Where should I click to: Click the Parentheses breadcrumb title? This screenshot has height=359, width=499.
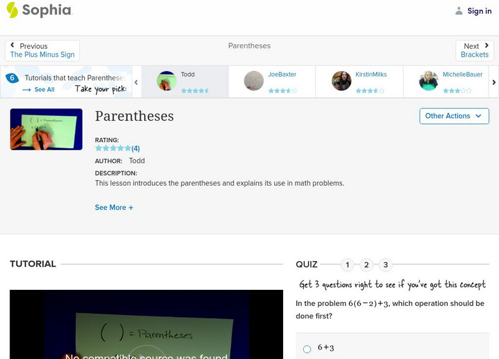pyautogui.click(x=249, y=45)
